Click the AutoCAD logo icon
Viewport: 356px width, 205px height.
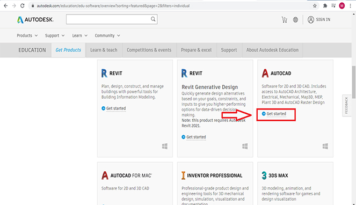(265, 74)
